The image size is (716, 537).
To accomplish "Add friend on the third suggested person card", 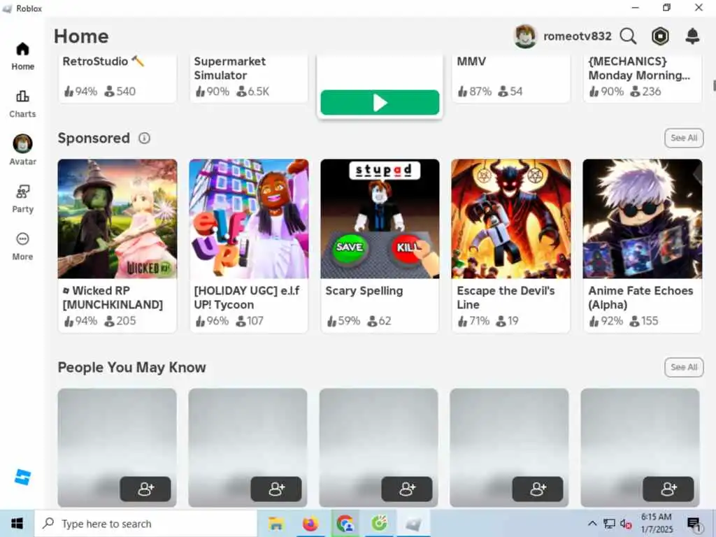I will 407,489.
